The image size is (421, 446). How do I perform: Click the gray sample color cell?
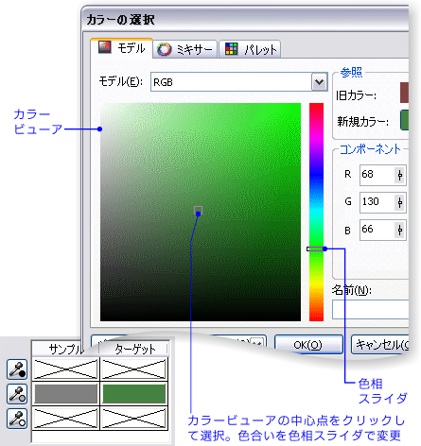click(66, 394)
